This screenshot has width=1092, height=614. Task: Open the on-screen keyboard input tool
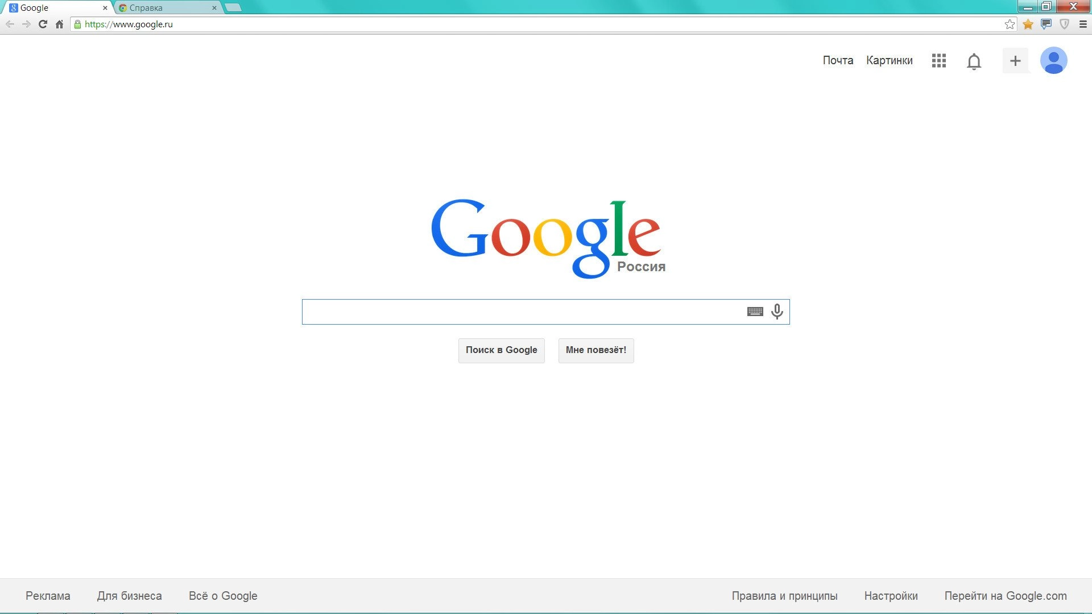tap(755, 312)
